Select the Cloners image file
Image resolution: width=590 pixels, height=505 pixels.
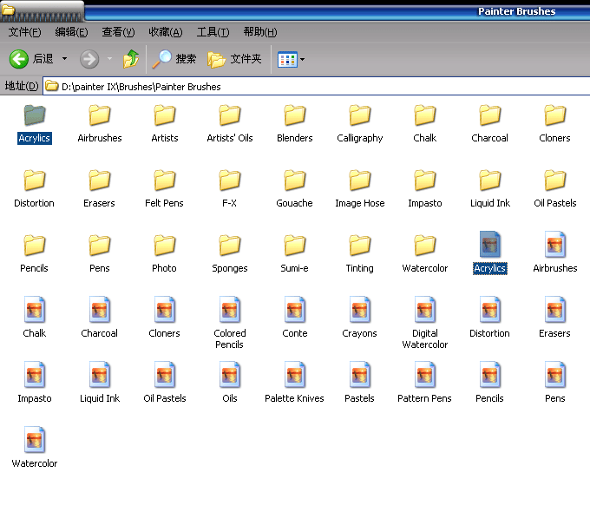click(165, 318)
